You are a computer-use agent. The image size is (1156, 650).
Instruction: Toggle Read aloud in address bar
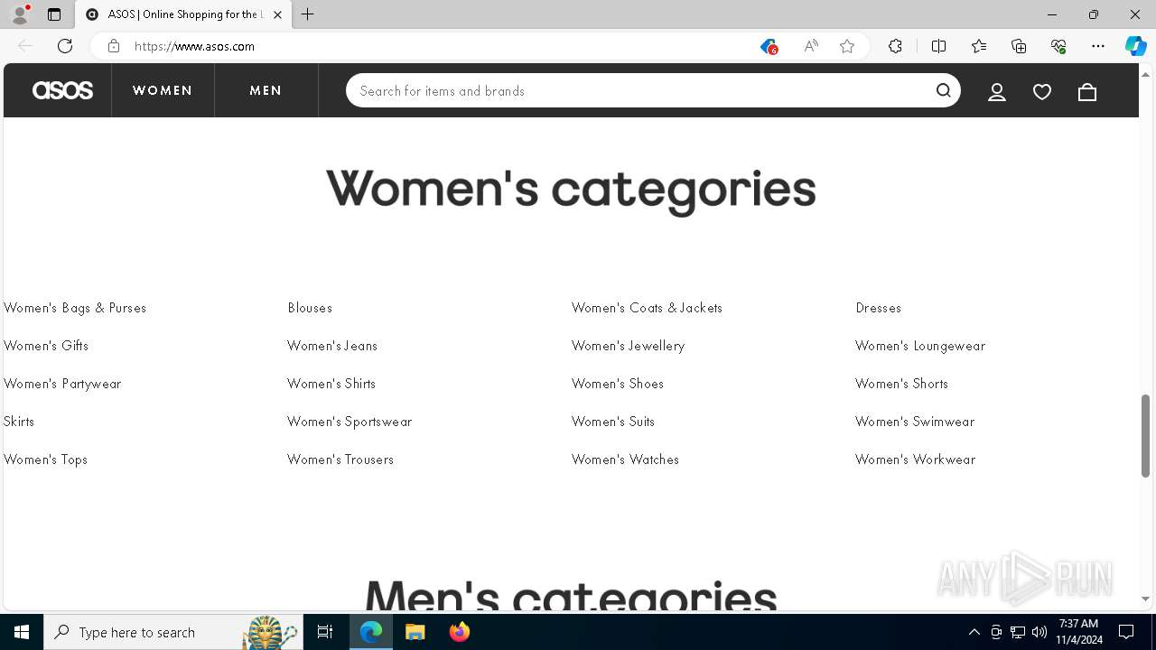pos(811,46)
